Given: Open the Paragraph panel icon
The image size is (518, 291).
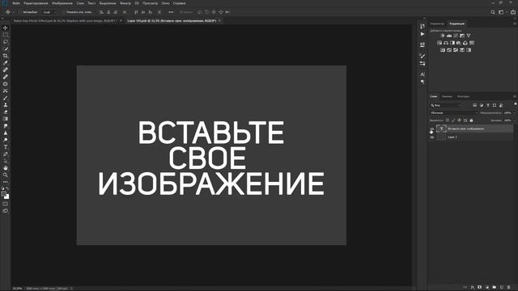Looking at the screenshot, I should pyautogui.click(x=422, y=82).
